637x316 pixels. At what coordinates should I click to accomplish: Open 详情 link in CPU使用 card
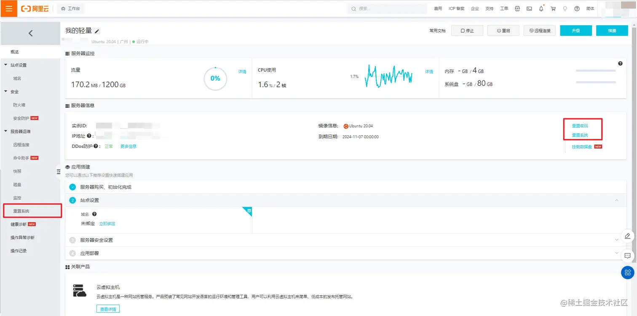(x=429, y=72)
